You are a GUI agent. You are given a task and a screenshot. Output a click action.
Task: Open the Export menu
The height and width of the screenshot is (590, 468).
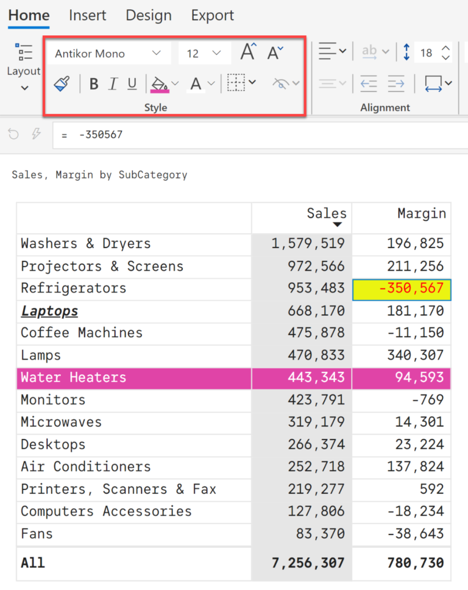click(212, 15)
